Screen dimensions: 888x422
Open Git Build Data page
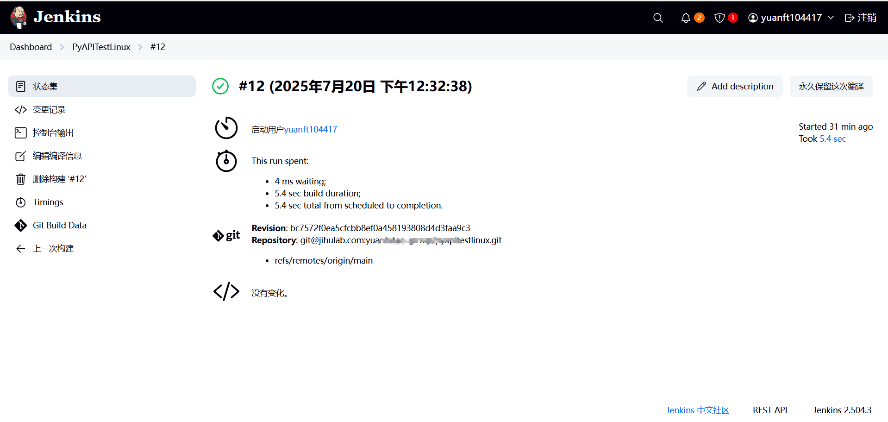click(x=102, y=225)
